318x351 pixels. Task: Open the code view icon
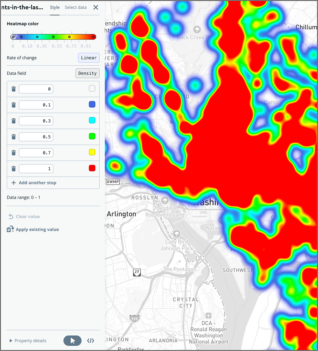point(90,340)
